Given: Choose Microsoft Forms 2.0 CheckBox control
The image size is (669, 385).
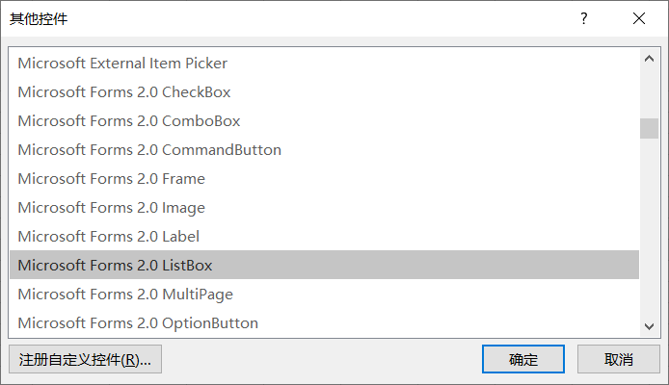Looking at the screenshot, I should click(124, 92).
